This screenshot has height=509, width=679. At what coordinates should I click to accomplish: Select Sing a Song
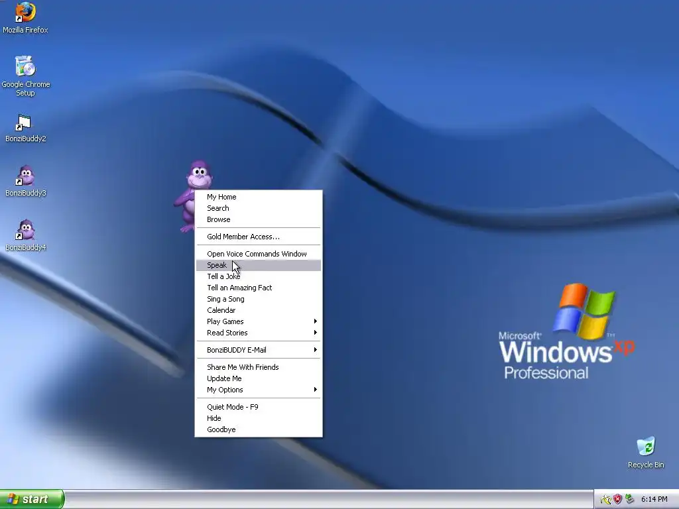coord(259,299)
